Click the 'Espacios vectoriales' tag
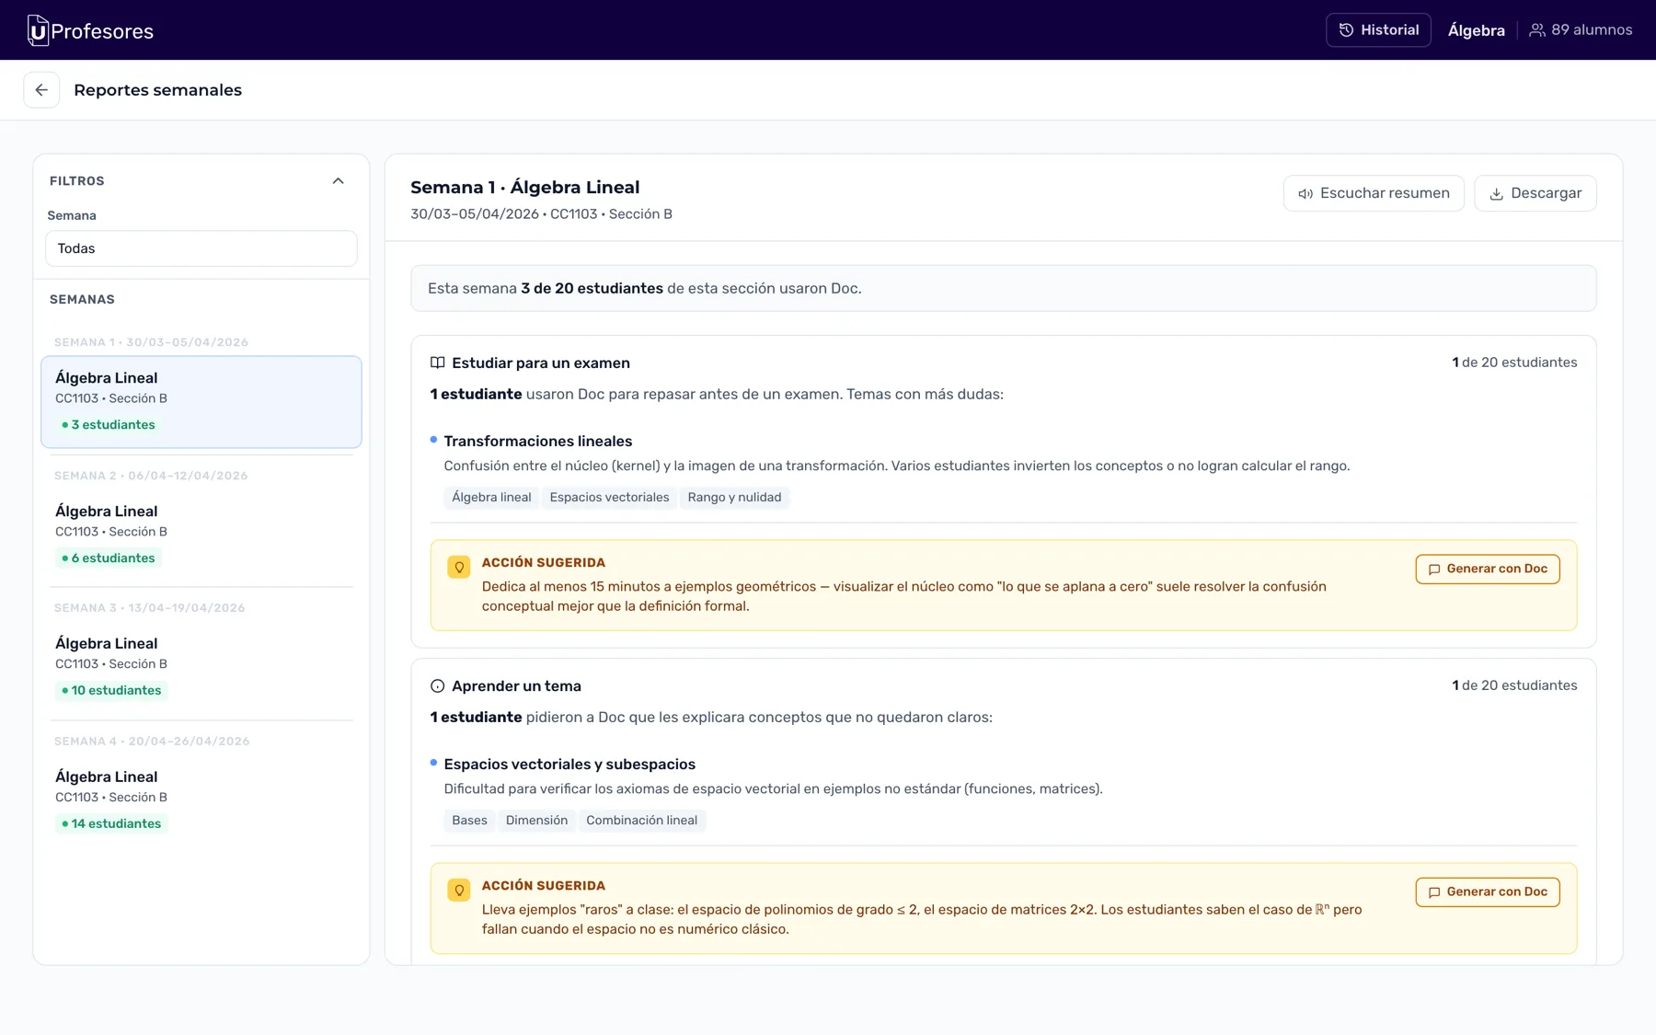Screen dimensions: 1656x1035 pos(609,498)
